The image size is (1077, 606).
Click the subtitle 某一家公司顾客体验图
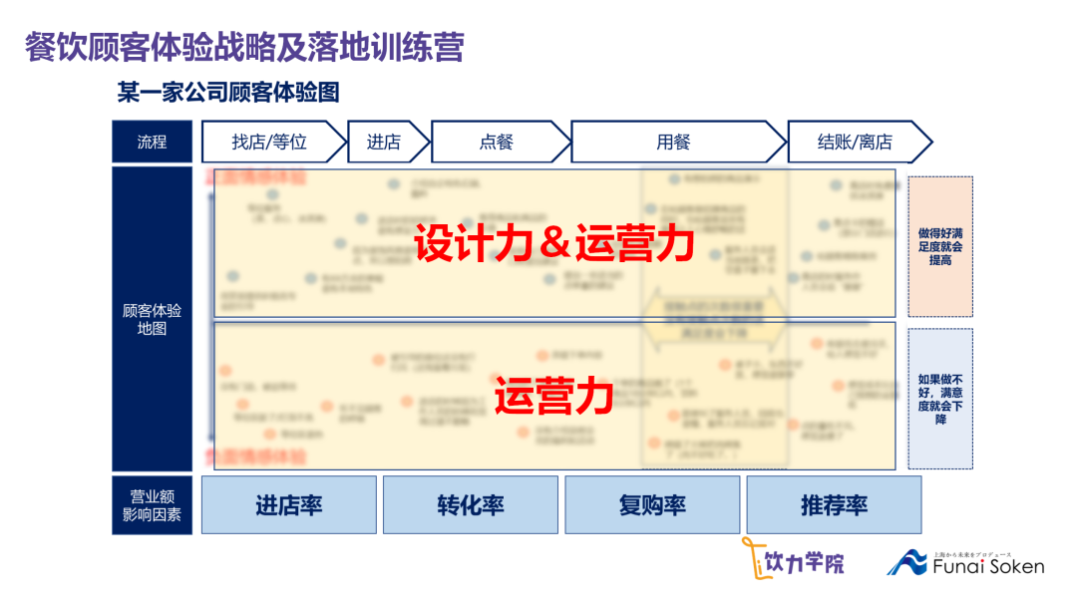tap(228, 93)
